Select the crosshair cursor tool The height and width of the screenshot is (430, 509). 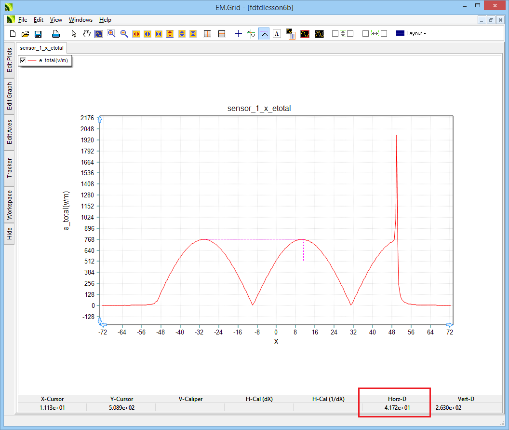tap(238, 34)
